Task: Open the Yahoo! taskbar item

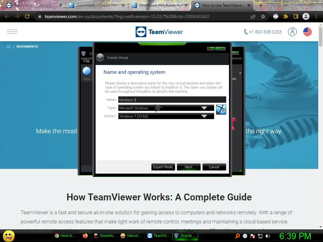Action: [131, 236]
